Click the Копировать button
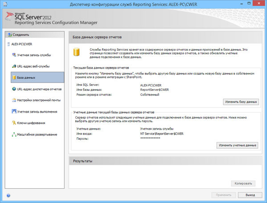Screen dimensions: 267x203 [x=243, y=183]
